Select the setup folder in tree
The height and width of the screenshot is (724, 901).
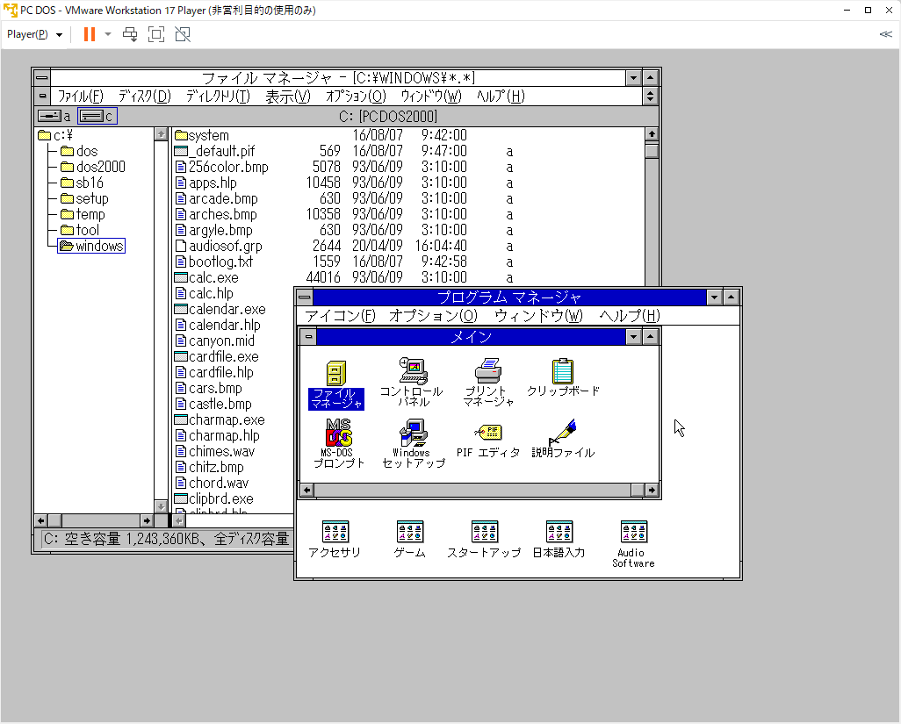pyautogui.click(x=84, y=198)
